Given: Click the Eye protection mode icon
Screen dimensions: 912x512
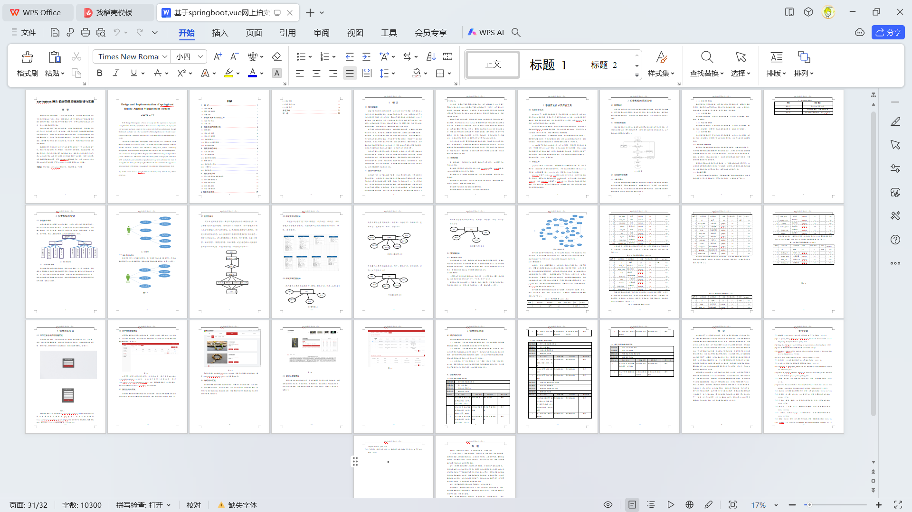Looking at the screenshot, I should pos(608,505).
